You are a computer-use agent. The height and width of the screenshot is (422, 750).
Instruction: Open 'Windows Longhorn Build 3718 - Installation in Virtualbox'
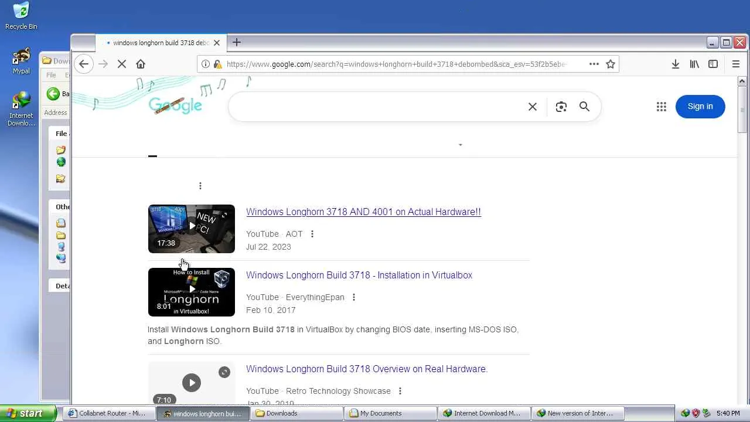tap(359, 275)
